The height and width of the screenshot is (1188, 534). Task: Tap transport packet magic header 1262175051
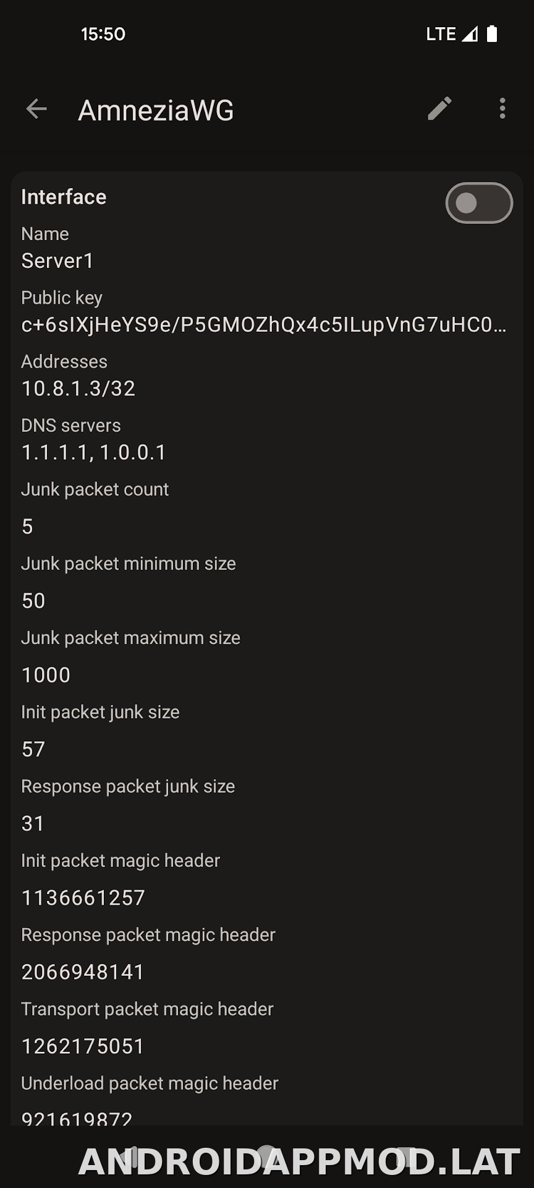83,1046
